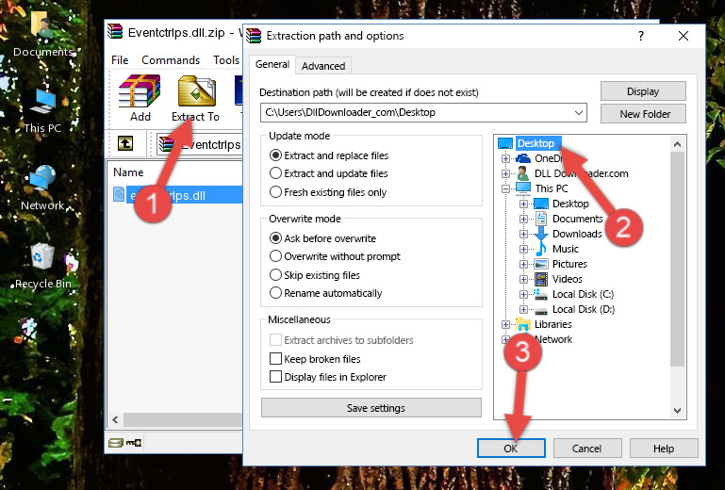Select Local Disk (C:) in the tree
Image resolution: width=725 pixels, height=490 pixels.
tap(583, 294)
